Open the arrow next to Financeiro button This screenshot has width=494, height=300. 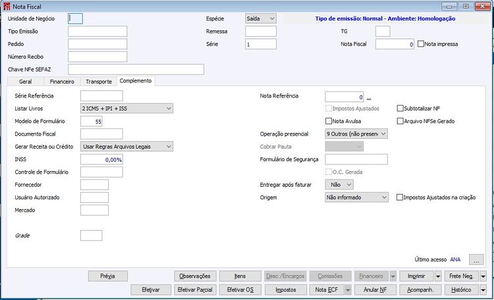393,276
